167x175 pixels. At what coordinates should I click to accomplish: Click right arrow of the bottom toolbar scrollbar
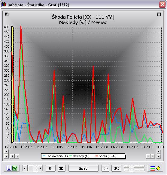click(x=40, y=168)
